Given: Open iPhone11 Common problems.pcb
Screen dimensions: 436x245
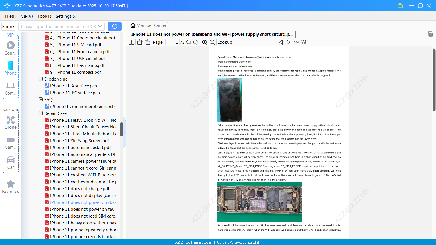Looking at the screenshot, I should click(x=80, y=106).
